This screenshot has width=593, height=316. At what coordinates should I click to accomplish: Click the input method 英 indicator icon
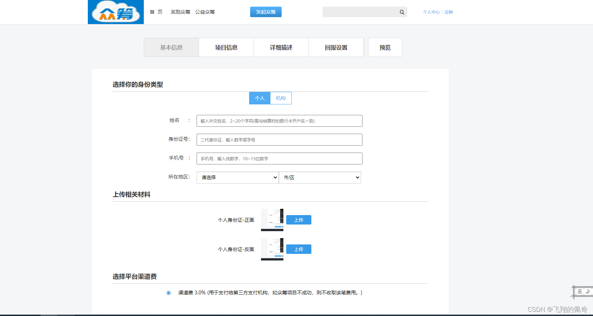click(580, 292)
